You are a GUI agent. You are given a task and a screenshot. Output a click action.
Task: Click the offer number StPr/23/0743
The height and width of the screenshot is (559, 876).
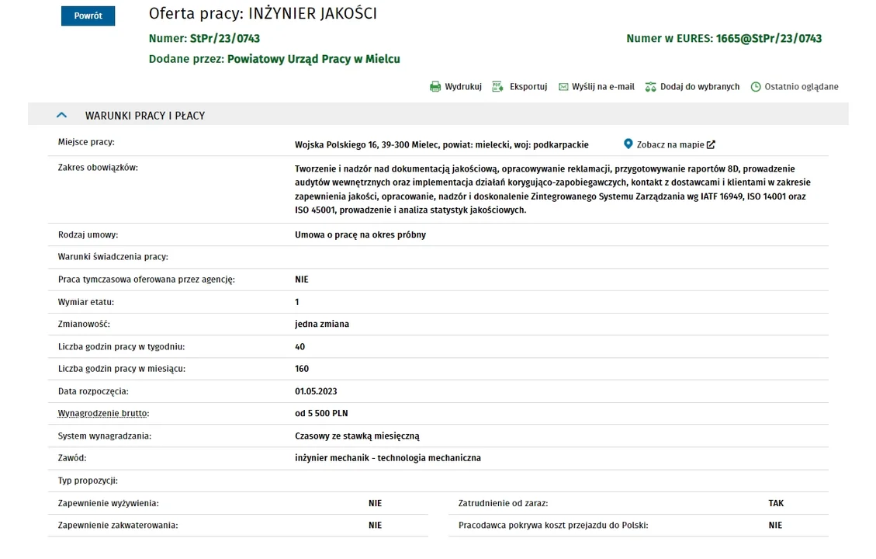pyautogui.click(x=224, y=38)
